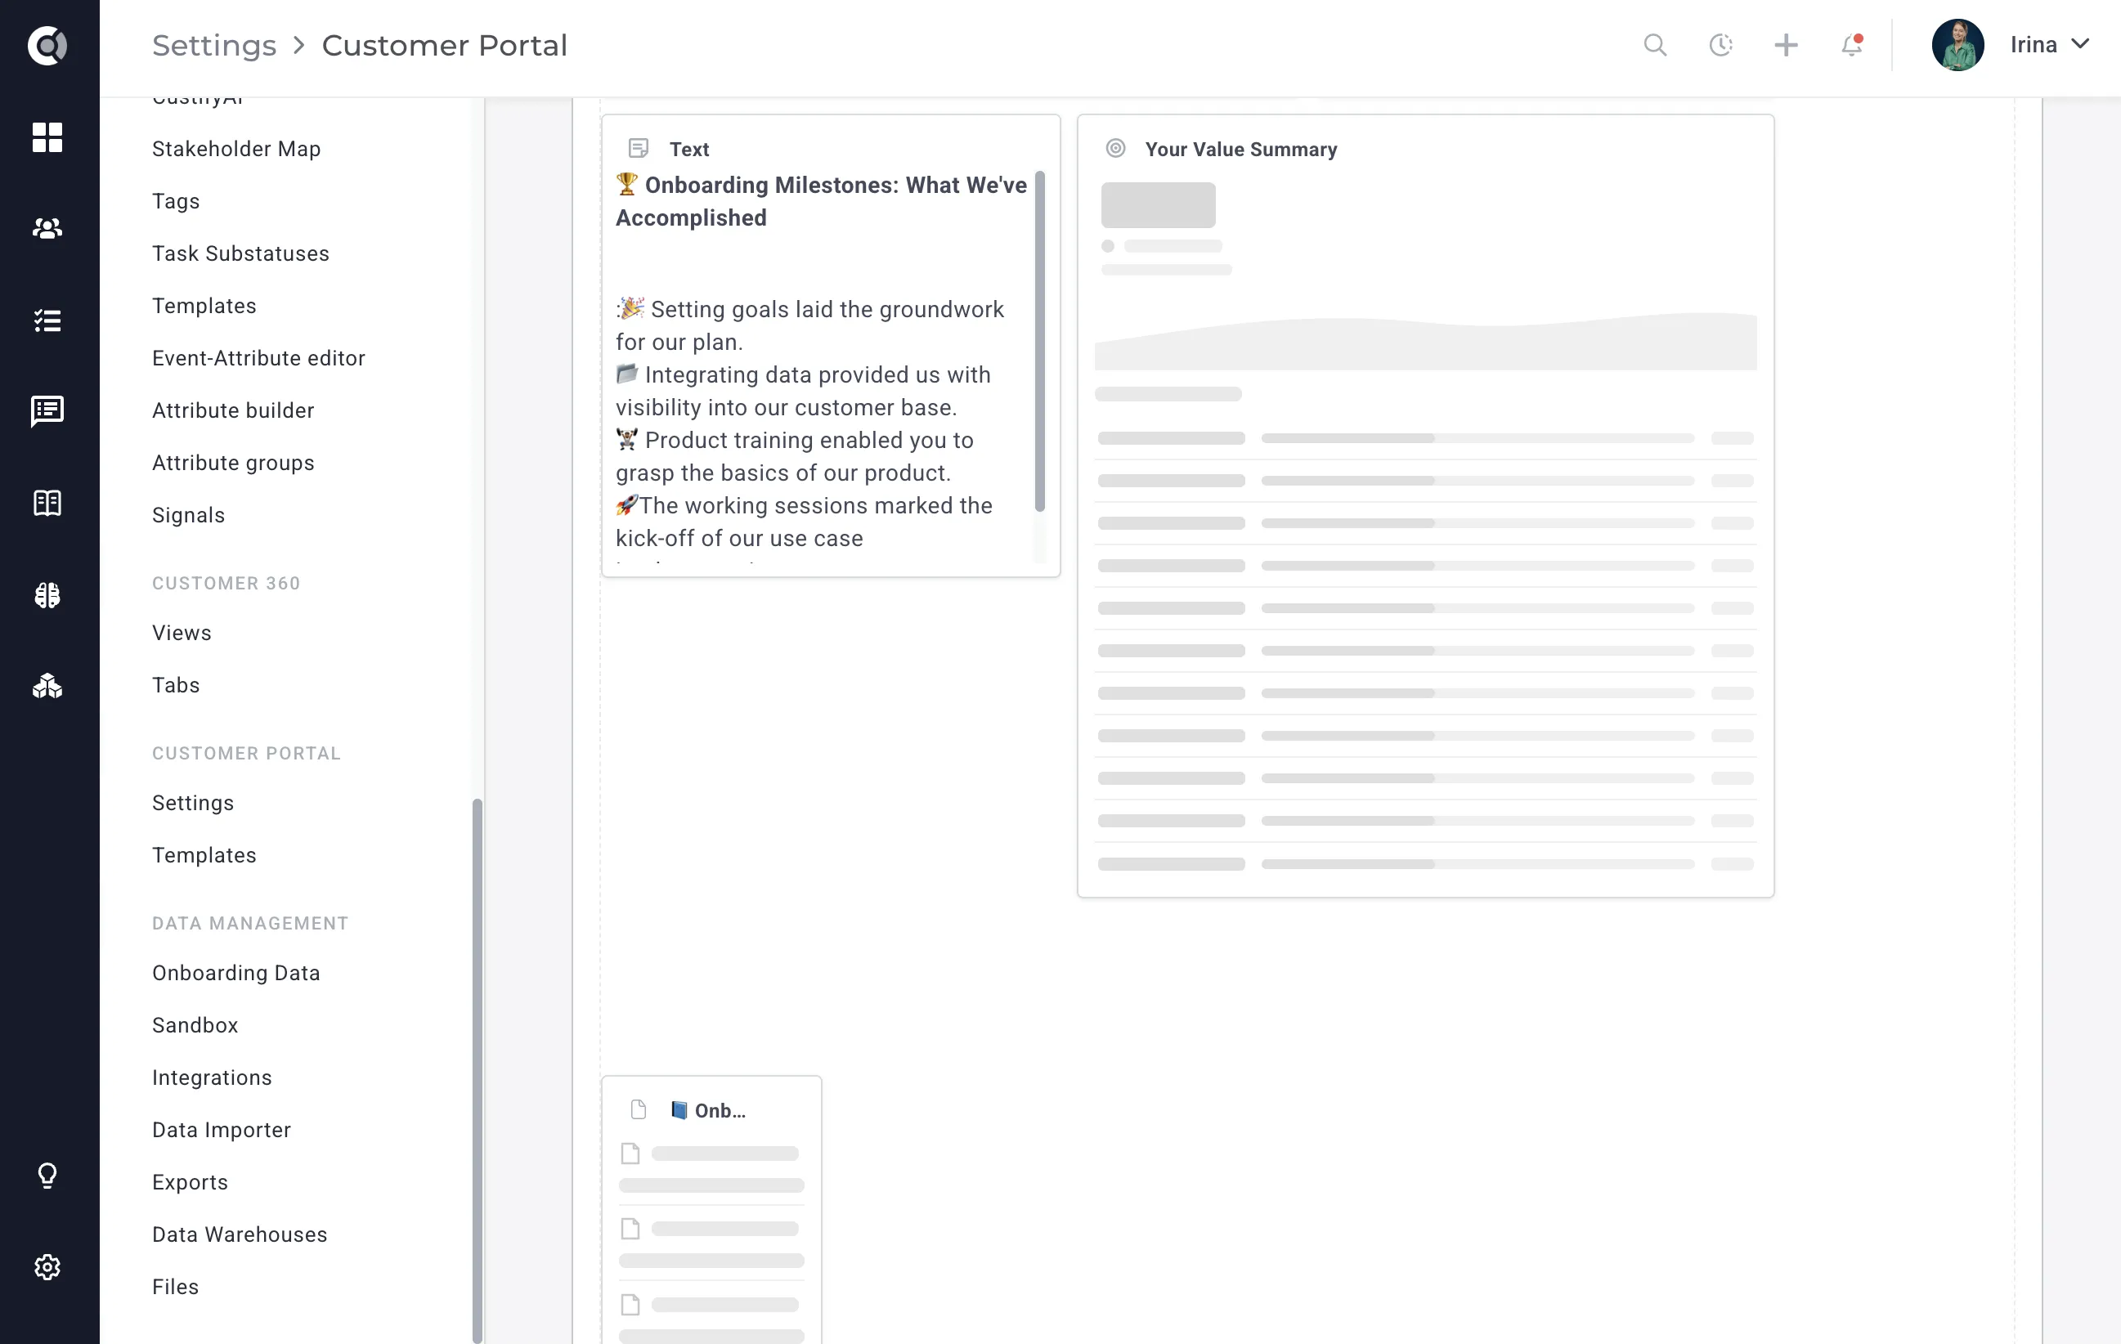Open the notifications bell icon
The width and height of the screenshot is (2121, 1344).
[1851, 45]
